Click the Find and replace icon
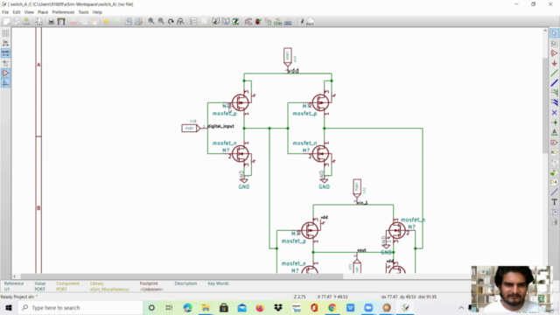560x315 pixels. pyautogui.click(x=138, y=22)
